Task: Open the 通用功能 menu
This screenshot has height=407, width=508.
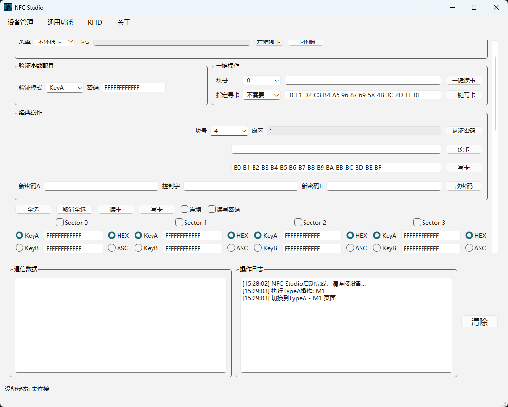Action: [60, 22]
